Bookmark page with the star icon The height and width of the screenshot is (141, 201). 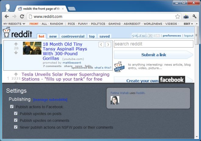178,16
